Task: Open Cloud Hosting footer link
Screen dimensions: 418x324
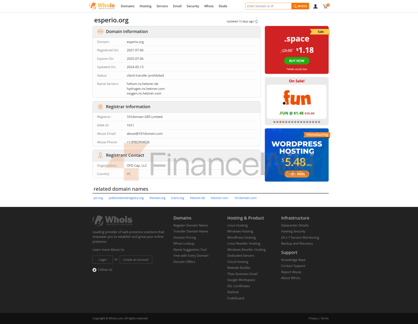Action: pyautogui.click(x=237, y=262)
